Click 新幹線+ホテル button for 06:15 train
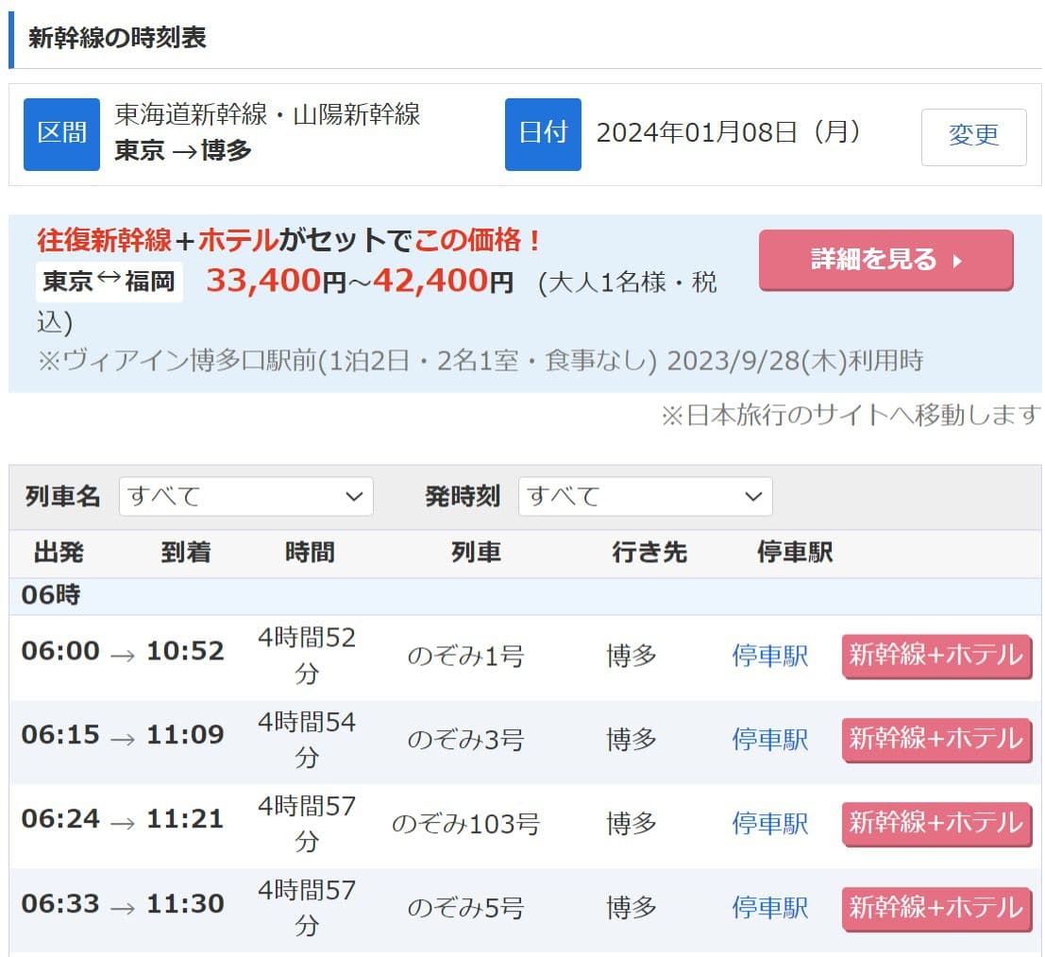 click(x=936, y=740)
